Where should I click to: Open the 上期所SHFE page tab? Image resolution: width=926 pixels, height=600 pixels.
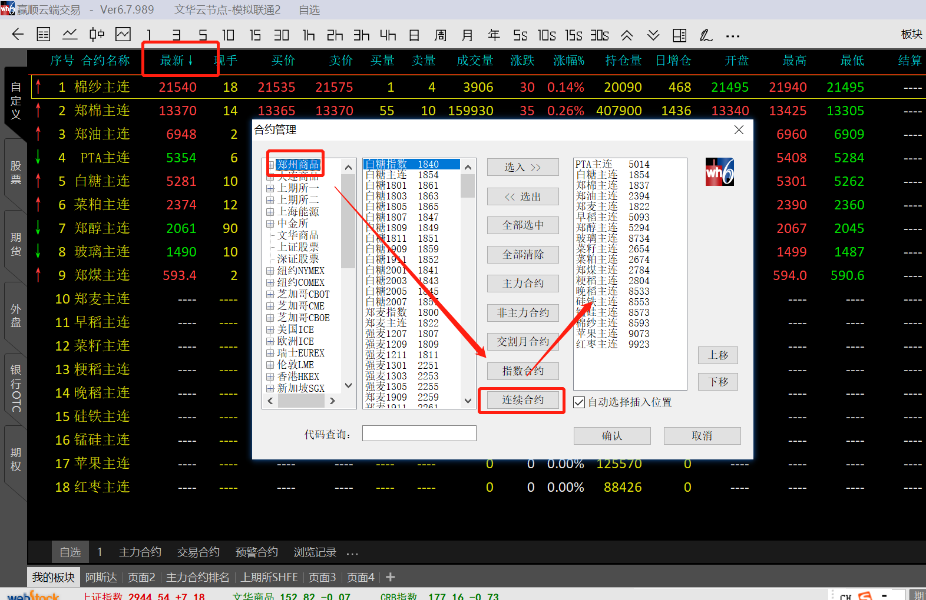(269, 577)
